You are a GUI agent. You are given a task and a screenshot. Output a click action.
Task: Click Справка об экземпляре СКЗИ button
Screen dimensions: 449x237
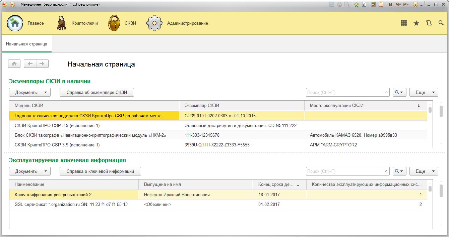pos(97,92)
